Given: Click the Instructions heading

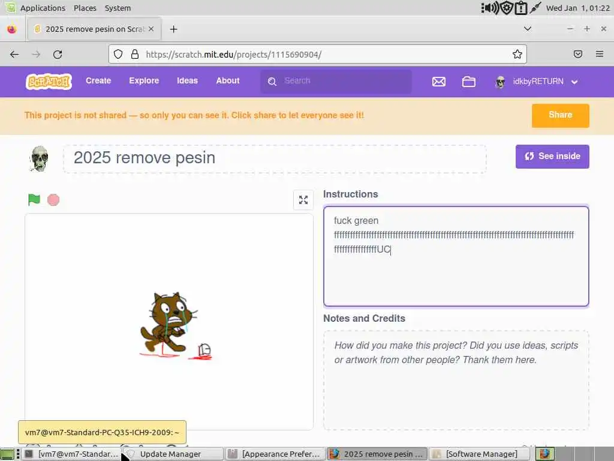Looking at the screenshot, I should click(x=350, y=194).
